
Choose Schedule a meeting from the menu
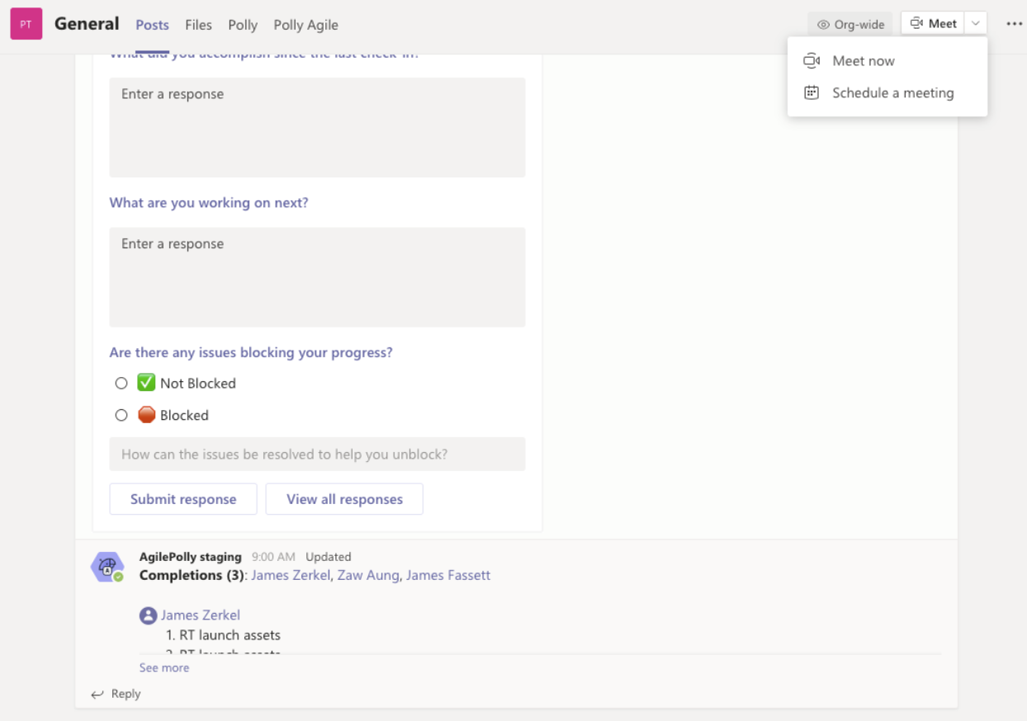[887, 93]
